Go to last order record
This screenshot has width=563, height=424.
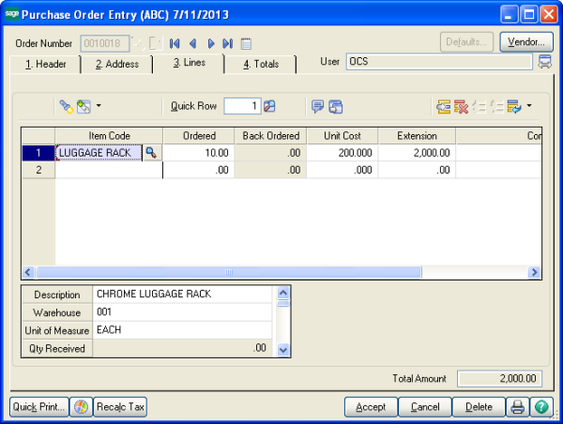(228, 43)
